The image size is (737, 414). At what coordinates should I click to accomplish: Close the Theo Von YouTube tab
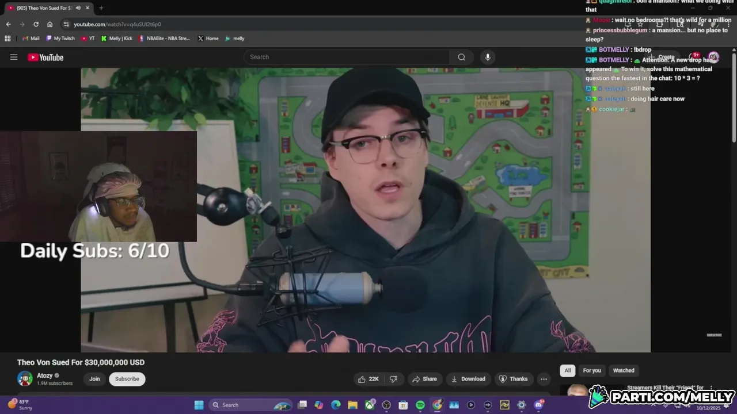click(x=88, y=8)
